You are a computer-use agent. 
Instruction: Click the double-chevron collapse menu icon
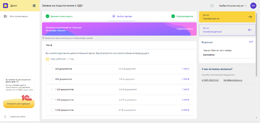pyautogui.click(x=5, y=116)
